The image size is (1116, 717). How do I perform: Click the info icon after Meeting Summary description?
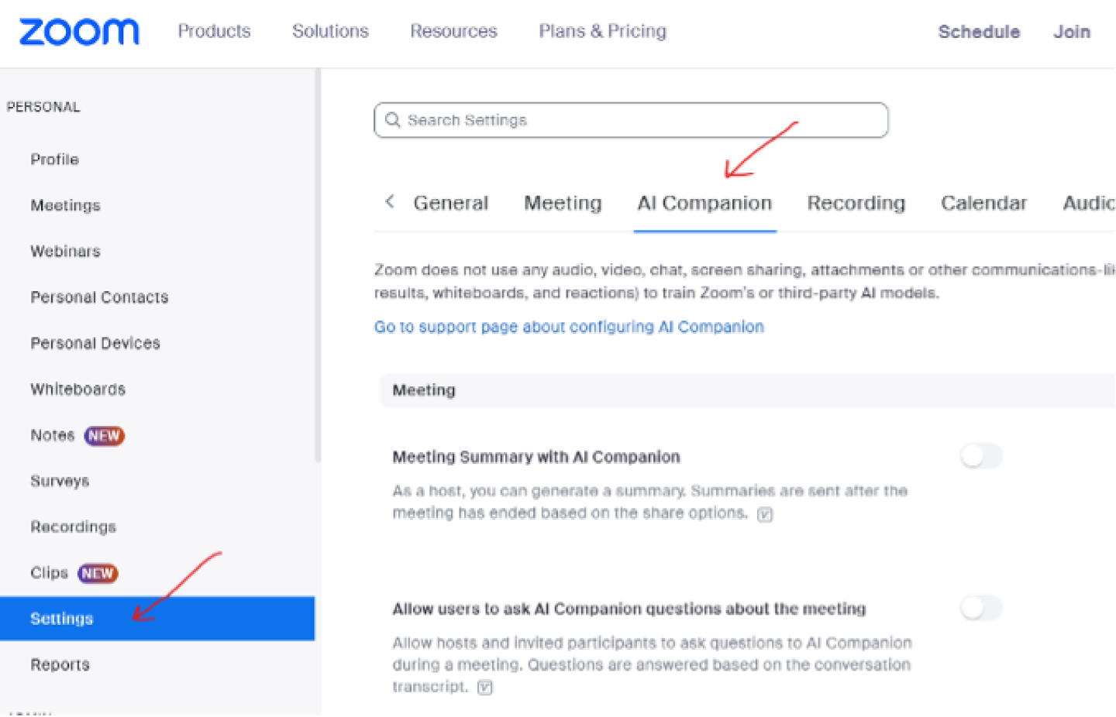point(765,515)
